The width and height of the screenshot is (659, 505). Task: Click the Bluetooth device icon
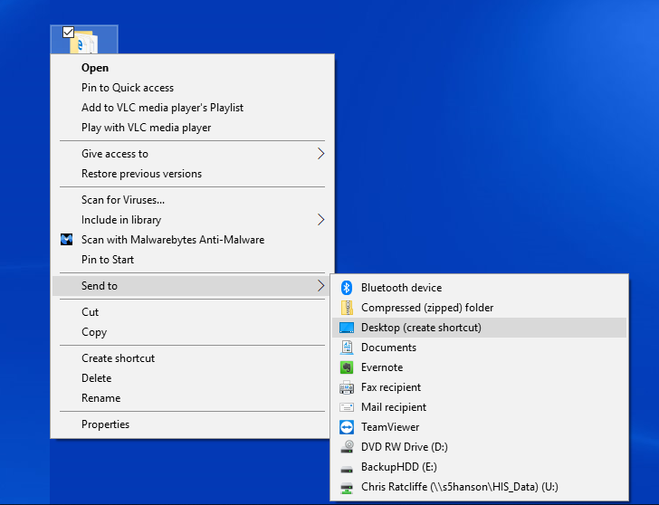point(347,288)
